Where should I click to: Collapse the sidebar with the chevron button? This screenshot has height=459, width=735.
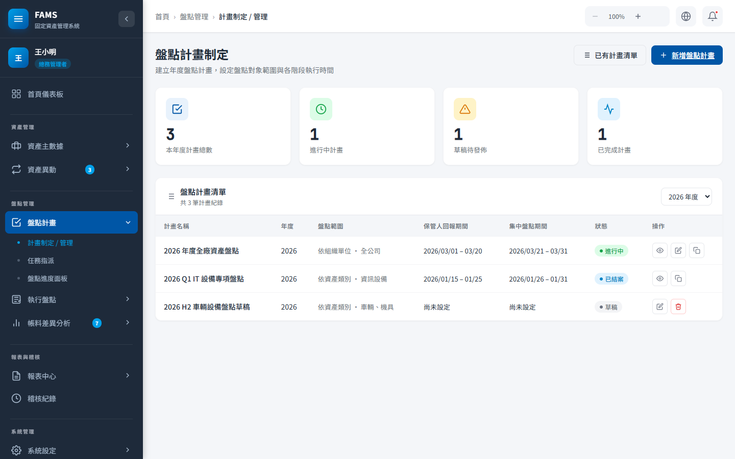(x=127, y=18)
